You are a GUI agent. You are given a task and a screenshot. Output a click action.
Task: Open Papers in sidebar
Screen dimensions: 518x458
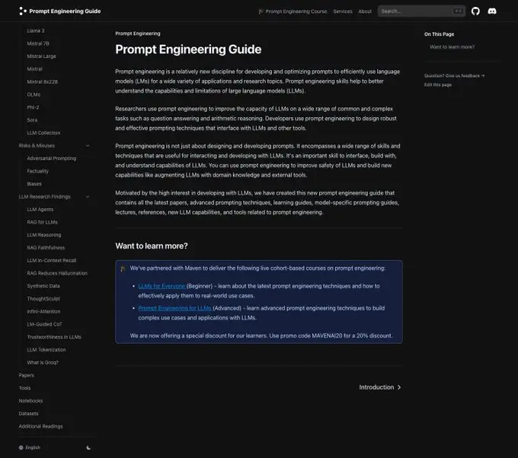pos(26,375)
